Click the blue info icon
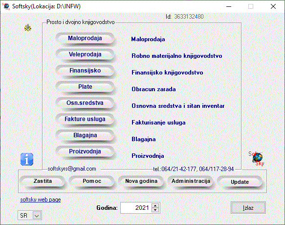 (27, 159)
